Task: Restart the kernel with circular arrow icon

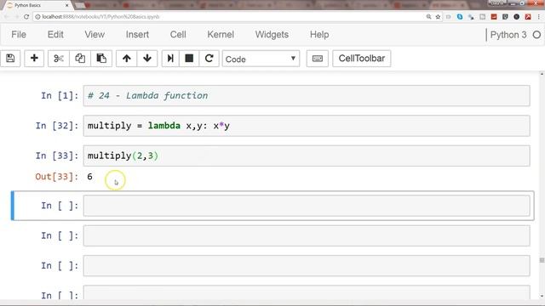Action: (209, 59)
